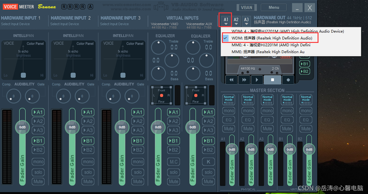Open the VBAN configuration
The width and height of the screenshot is (368, 194).
point(247,7)
